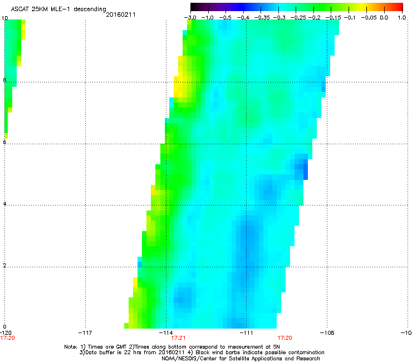This screenshot has width=412, height=362.
Task: Click the "ASCAT 25KM MLE-1 descending" title
Action: pyautogui.click(x=58, y=9)
